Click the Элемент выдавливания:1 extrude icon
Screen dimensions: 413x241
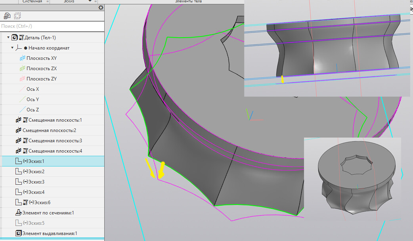click(x=18, y=233)
